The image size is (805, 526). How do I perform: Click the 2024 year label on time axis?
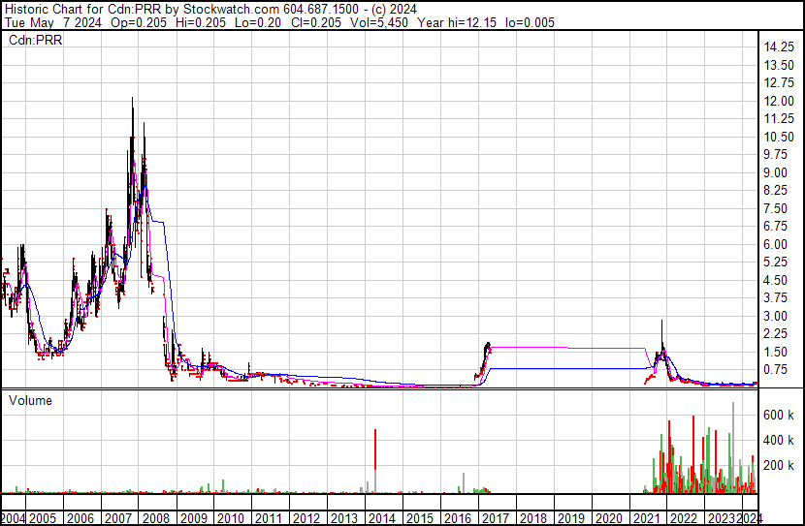click(x=749, y=518)
